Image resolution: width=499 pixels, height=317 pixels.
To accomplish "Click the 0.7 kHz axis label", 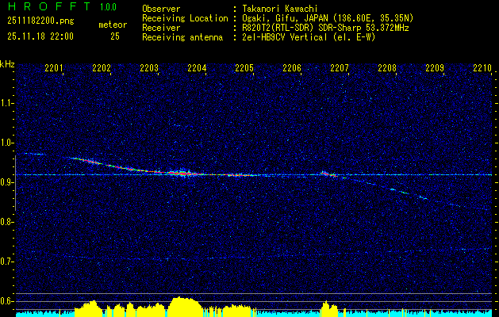I will [x=7, y=262].
